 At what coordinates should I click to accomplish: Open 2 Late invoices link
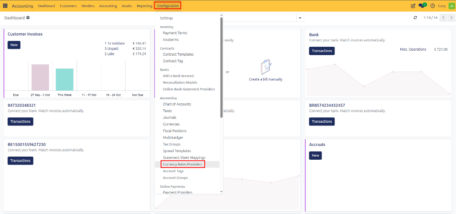click(x=110, y=54)
